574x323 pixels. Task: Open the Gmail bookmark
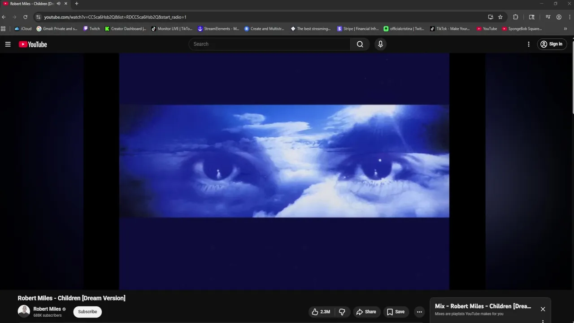pos(57,29)
